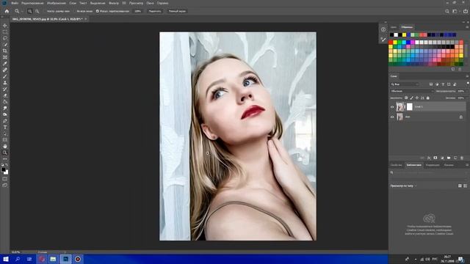Choose the Zoom In mode icon
Screen dimensions: 470x264
pos(29,11)
